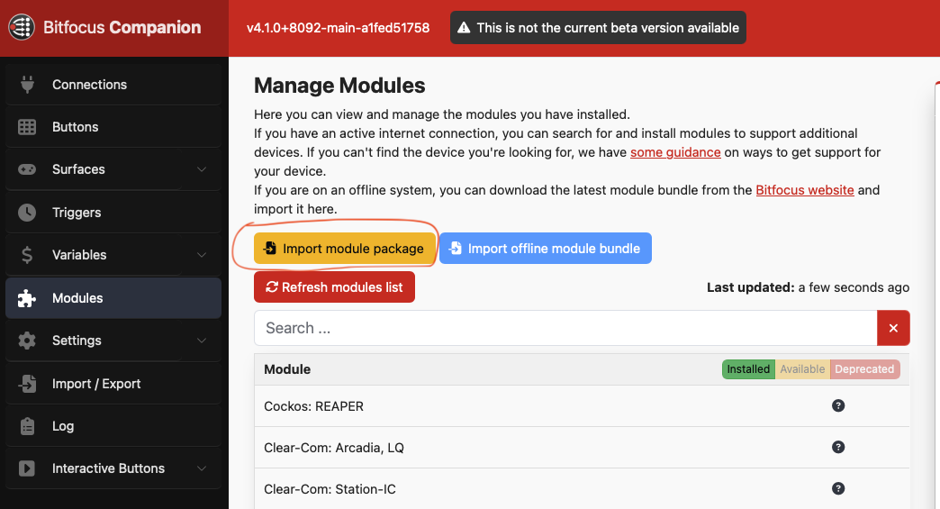The height and width of the screenshot is (509, 940).
Task: Toggle the Installed filter
Action: (748, 369)
